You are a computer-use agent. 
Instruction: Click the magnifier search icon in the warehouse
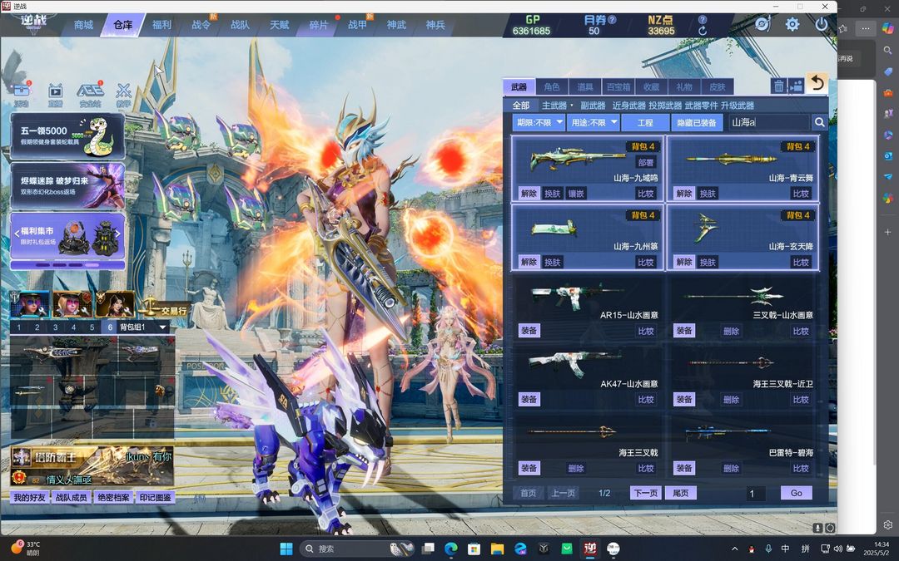click(819, 122)
